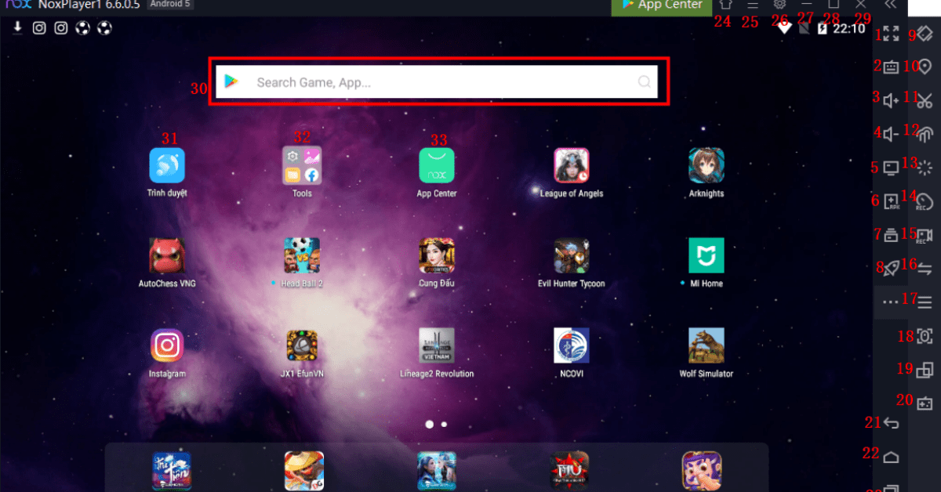The width and height of the screenshot is (941, 492).
Task: Enter fullscreen mode from the sidebar
Action: (891, 34)
